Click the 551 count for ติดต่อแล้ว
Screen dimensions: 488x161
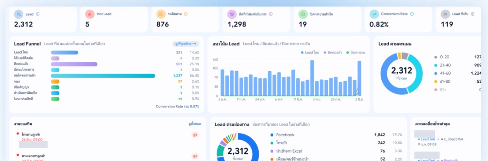[x=179, y=64]
